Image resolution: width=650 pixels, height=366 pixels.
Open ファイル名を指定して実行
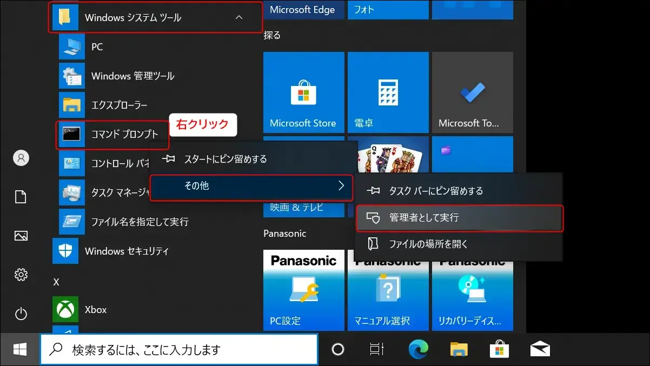(140, 222)
